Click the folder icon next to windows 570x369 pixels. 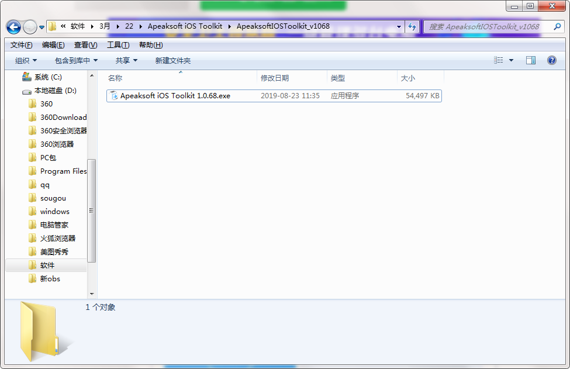pos(32,212)
